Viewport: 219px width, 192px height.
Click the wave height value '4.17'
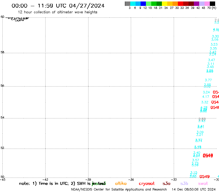[x=206, y=97]
